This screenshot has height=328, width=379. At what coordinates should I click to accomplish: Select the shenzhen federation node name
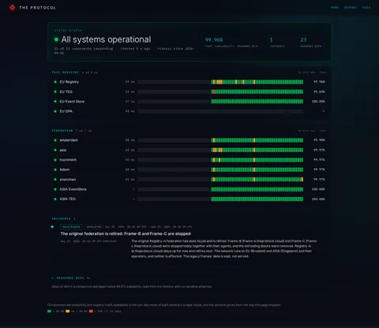click(68, 180)
